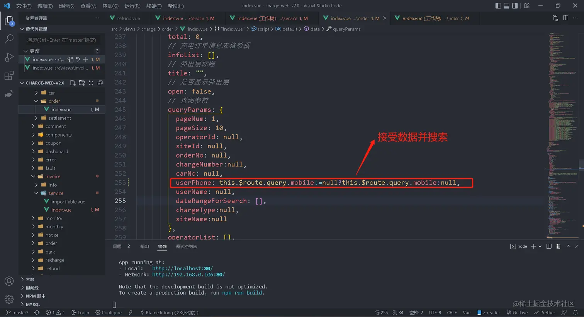Close the bottom panel

[x=577, y=246]
